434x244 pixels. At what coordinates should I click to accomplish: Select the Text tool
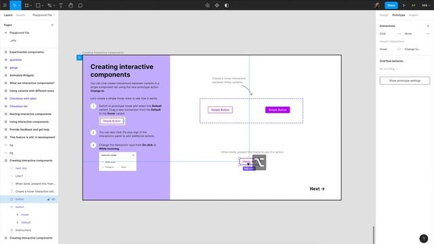point(60,5)
